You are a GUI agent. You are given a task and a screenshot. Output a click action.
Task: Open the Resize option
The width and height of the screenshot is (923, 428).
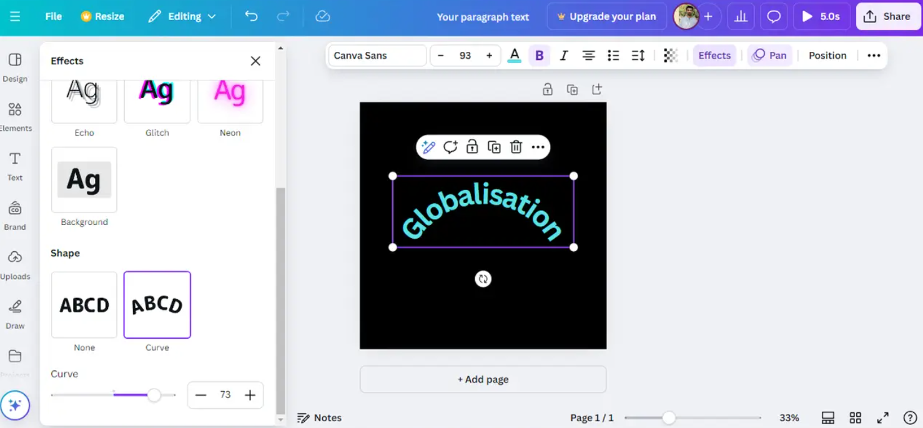pos(102,17)
